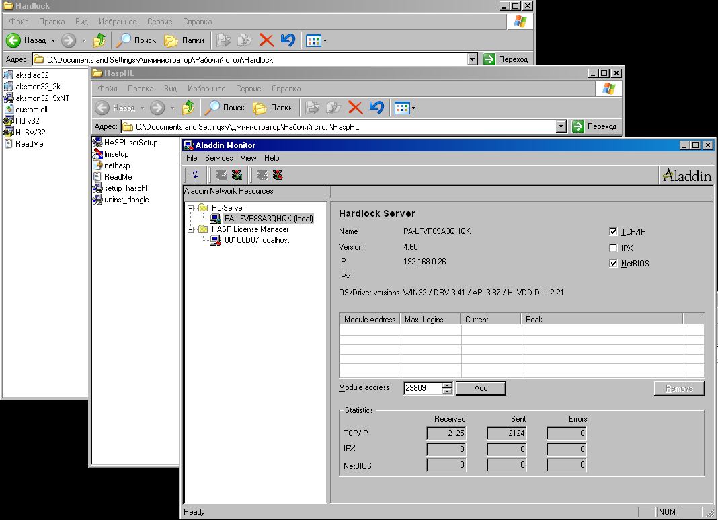Screen dimensions: 718x520
Task: Click Поиск search button in HaspHL window
Action: point(225,108)
